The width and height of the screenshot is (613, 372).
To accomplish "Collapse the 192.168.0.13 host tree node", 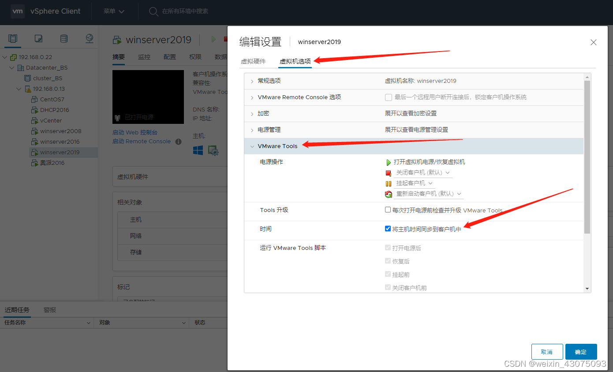I will point(19,89).
